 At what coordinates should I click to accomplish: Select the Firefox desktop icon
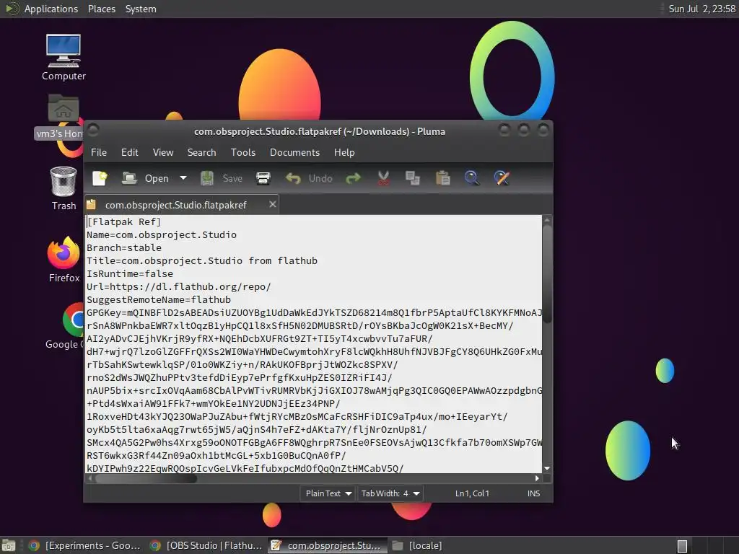coord(64,260)
